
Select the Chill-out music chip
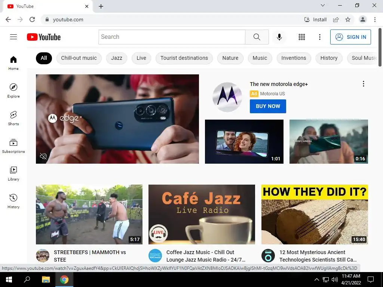coord(79,58)
